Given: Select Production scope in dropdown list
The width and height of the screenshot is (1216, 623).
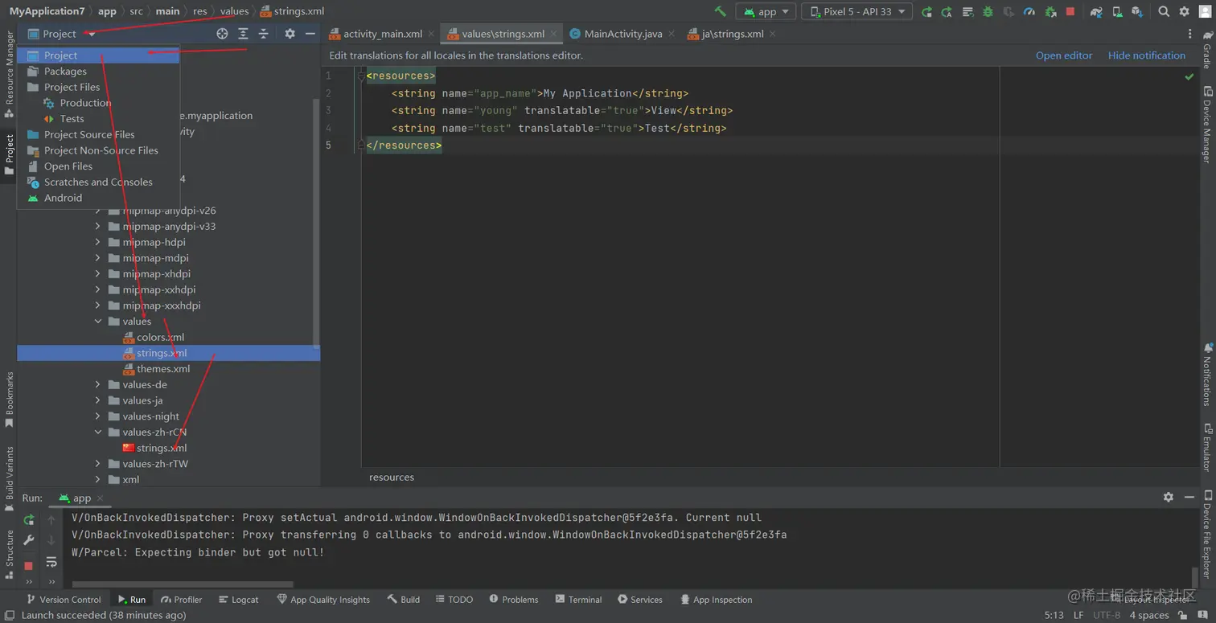Looking at the screenshot, I should (x=98, y=103).
